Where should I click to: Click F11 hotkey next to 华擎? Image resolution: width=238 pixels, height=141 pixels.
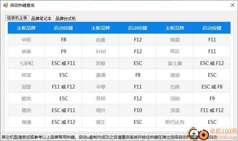(x=138, y=87)
